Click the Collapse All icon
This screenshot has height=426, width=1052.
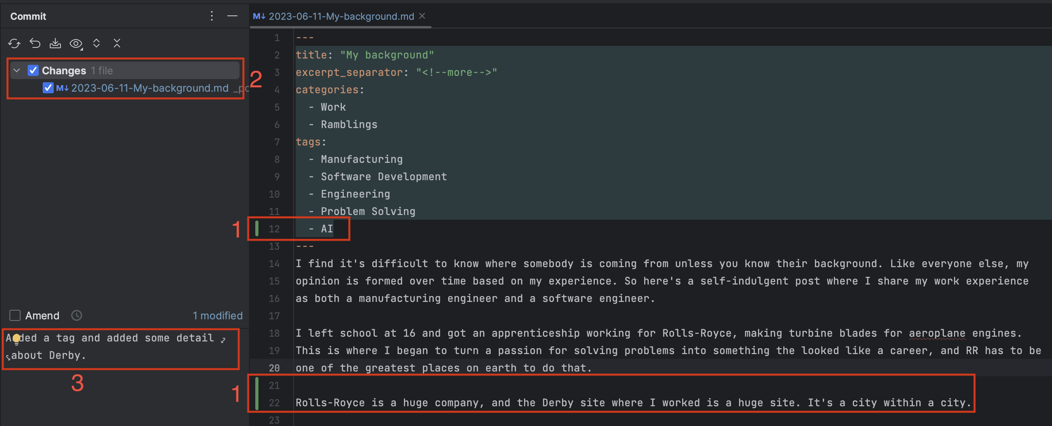tap(117, 43)
